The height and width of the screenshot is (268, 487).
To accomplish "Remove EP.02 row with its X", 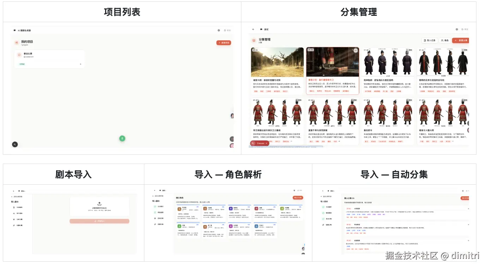I will pos(468,224).
